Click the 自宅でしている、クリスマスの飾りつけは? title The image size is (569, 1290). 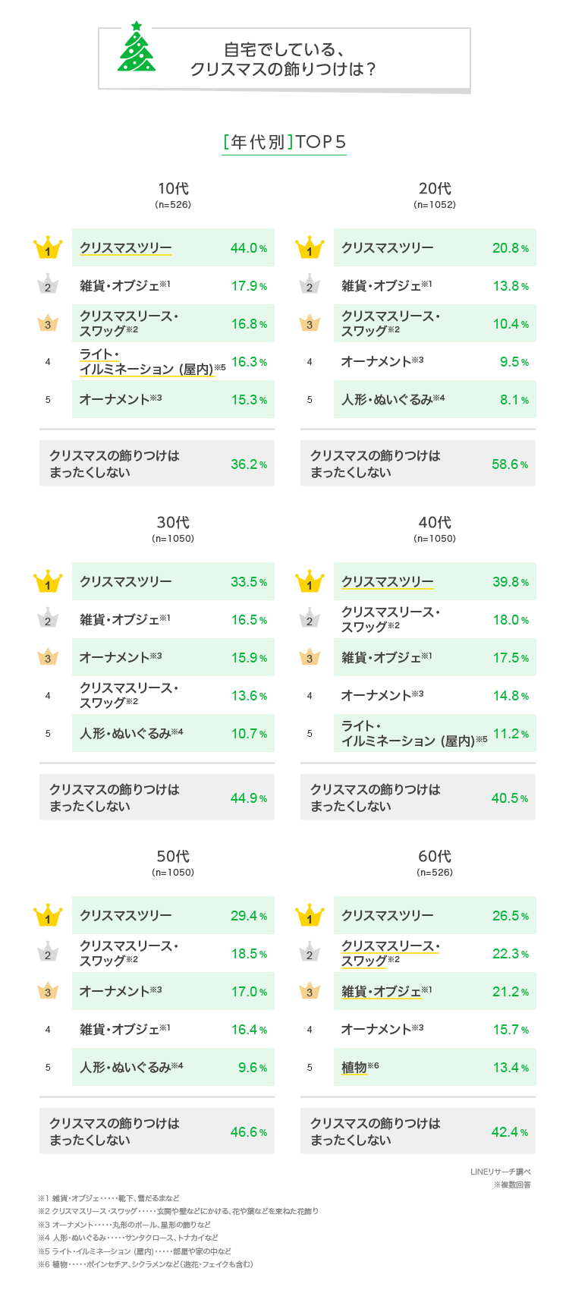pyautogui.click(x=284, y=59)
